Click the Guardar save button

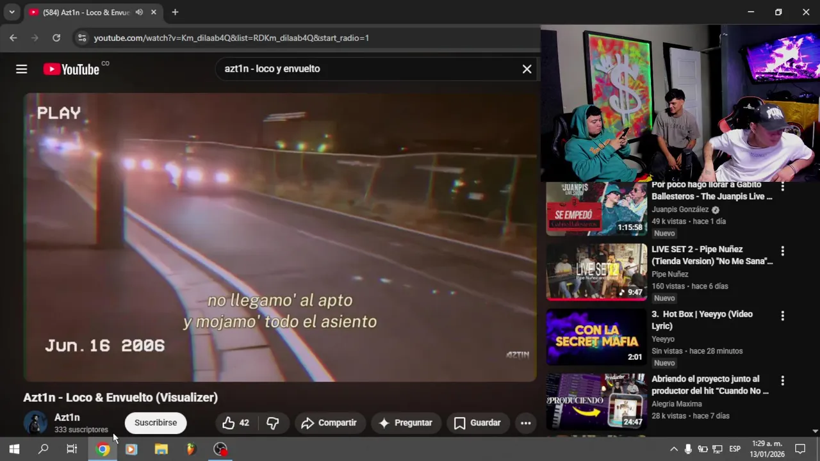coord(478,423)
